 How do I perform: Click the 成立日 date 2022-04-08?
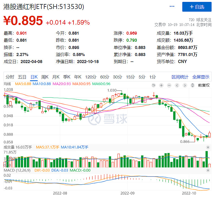pos(31,62)
